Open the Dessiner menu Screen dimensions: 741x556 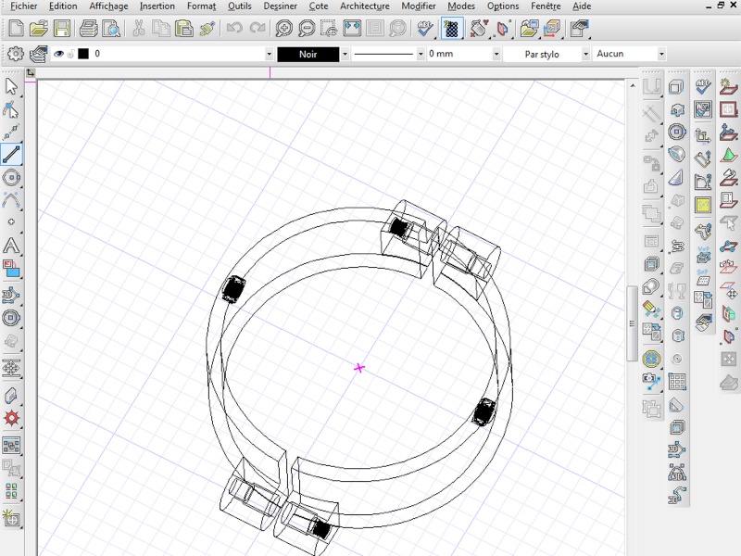coord(281,6)
